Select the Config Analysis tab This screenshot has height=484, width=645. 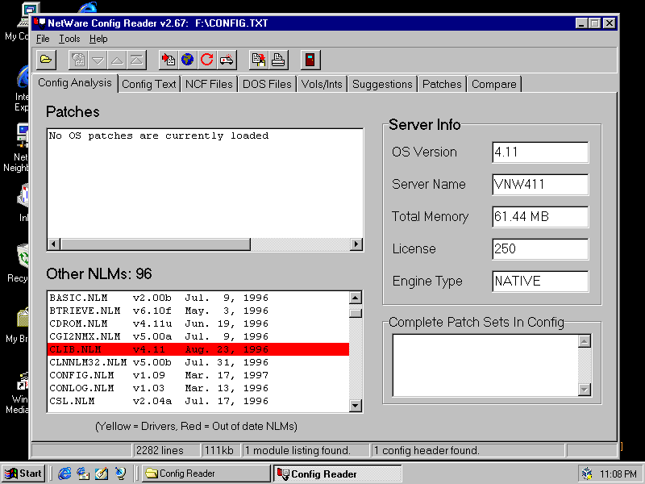coord(75,83)
